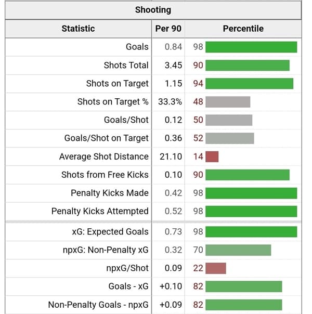Sort by the Per 90 column header

pos(168,29)
